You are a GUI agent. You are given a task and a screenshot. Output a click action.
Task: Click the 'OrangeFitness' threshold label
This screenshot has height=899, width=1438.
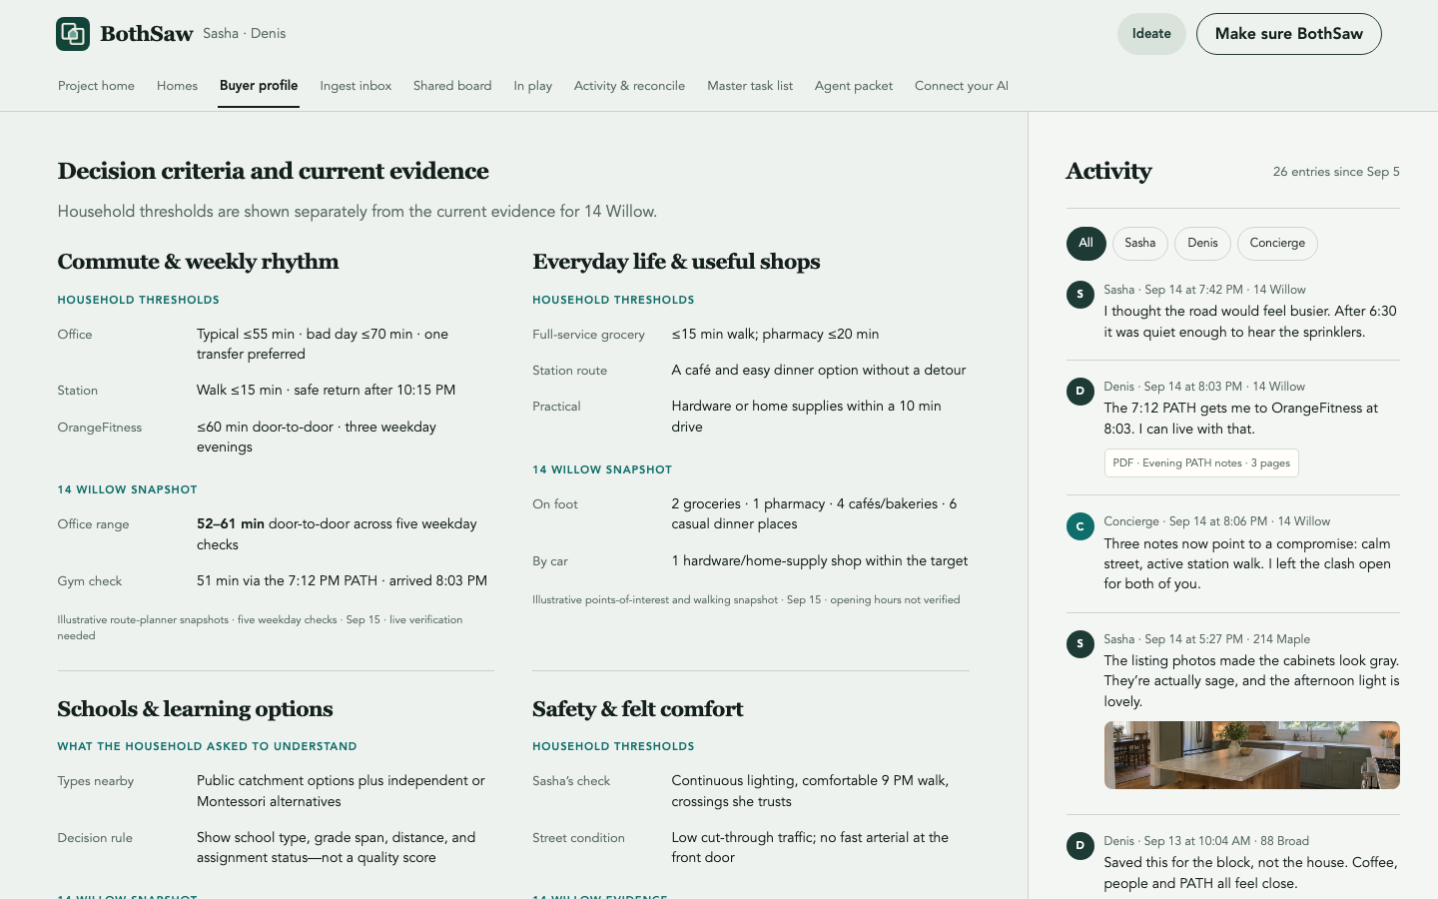[x=100, y=428]
